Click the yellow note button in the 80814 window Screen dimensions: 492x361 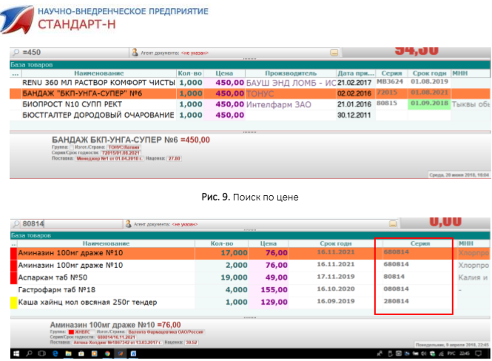pos(393,223)
